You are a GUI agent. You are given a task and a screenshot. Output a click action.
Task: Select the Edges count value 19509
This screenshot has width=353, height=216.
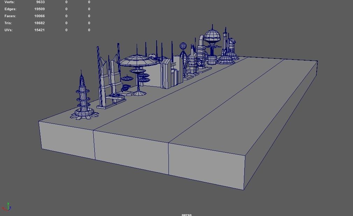39,9
